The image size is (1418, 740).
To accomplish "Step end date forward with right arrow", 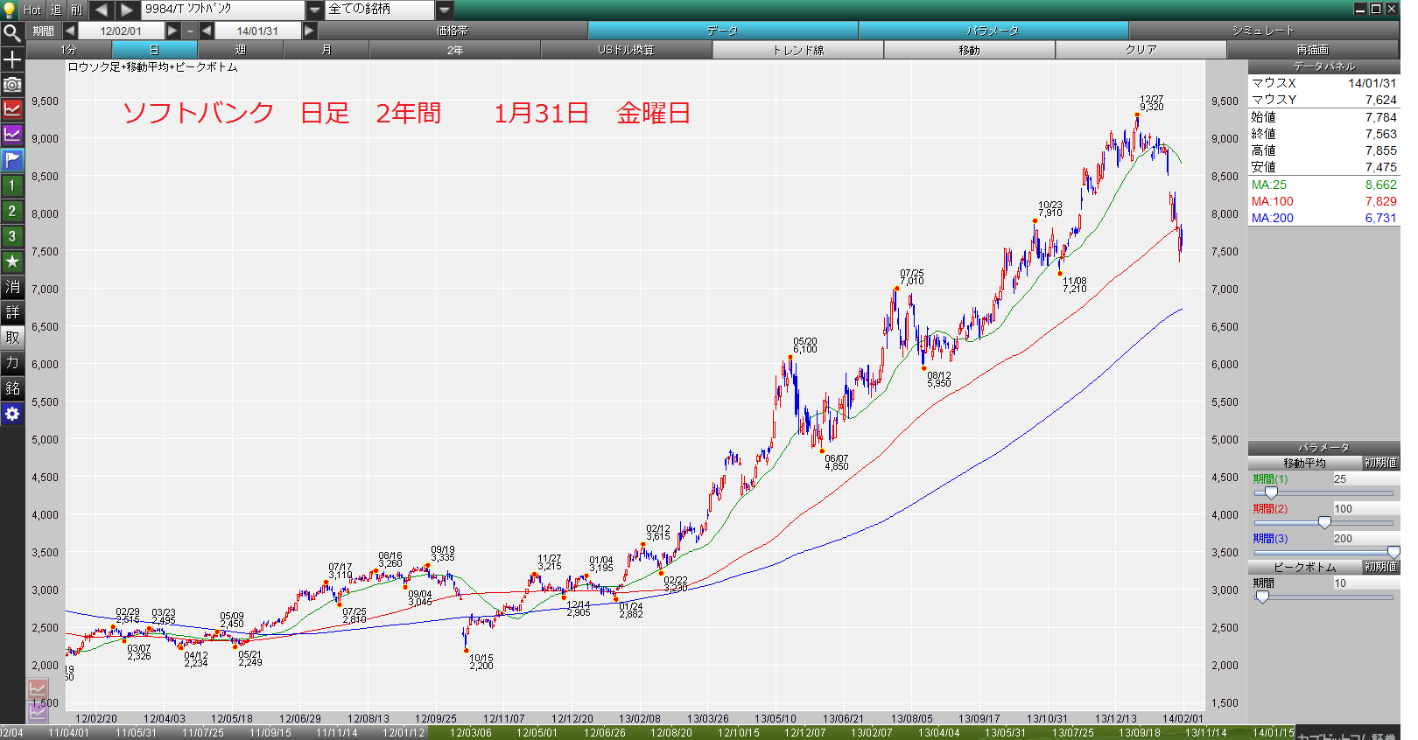I will click(309, 31).
